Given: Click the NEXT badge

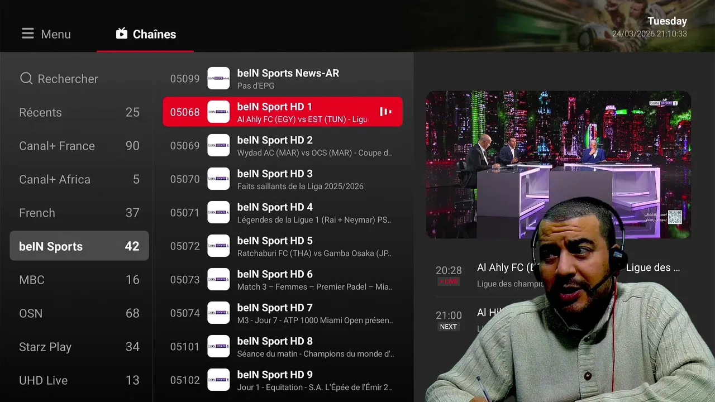Looking at the screenshot, I should [449, 327].
